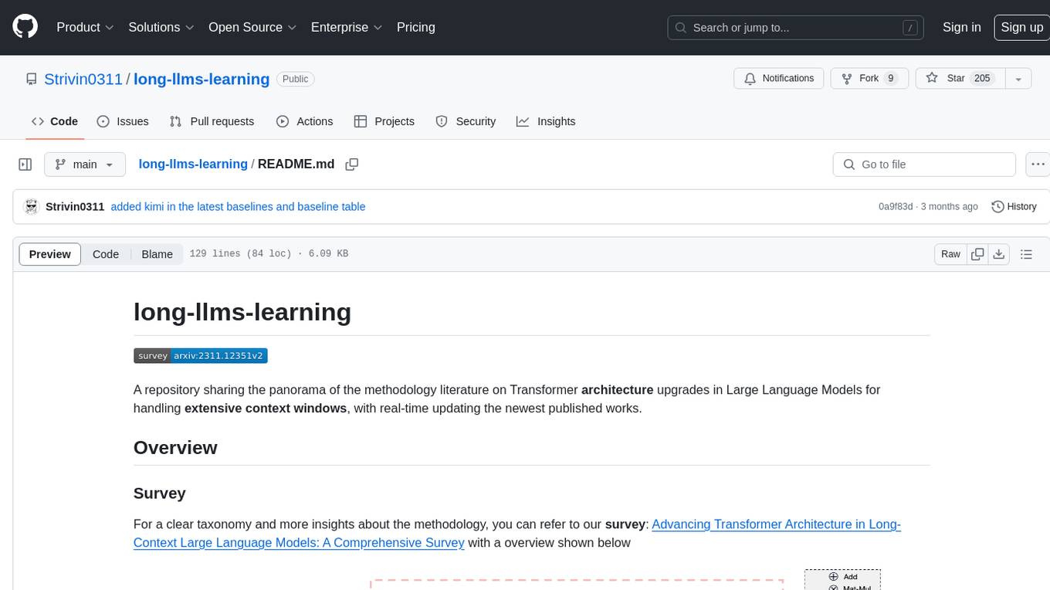Open the GitHub homepage logo
This screenshot has width=1050, height=590.
click(x=25, y=27)
